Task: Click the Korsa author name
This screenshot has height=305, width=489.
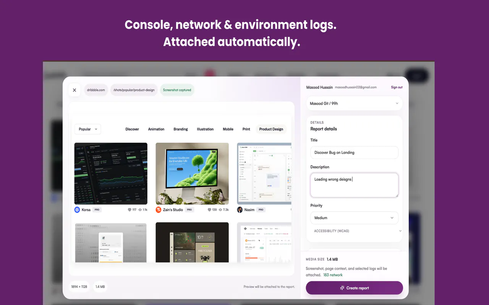Action: [x=86, y=210]
